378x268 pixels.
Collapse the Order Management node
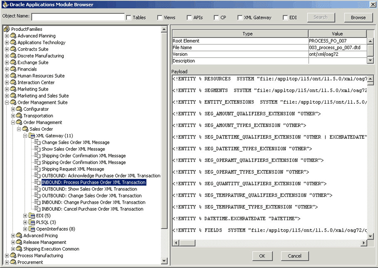click(13, 123)
